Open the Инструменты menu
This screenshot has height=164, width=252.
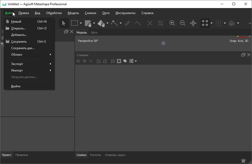pyautogui.click(x=125, y=13)
